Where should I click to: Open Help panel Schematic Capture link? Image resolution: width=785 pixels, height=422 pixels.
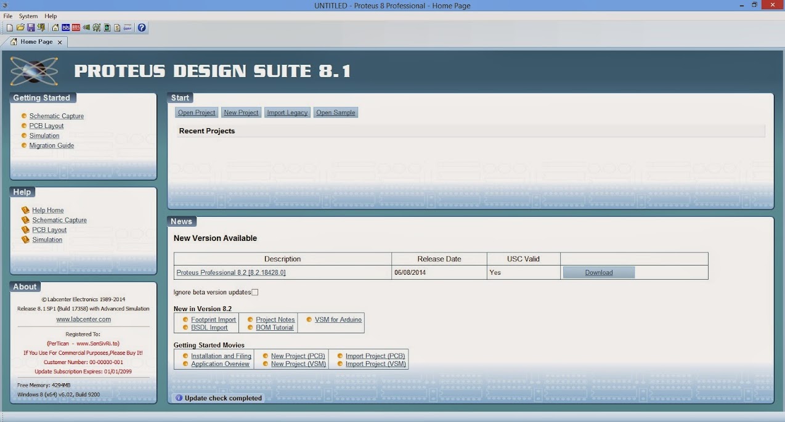[x=60, y=220]
